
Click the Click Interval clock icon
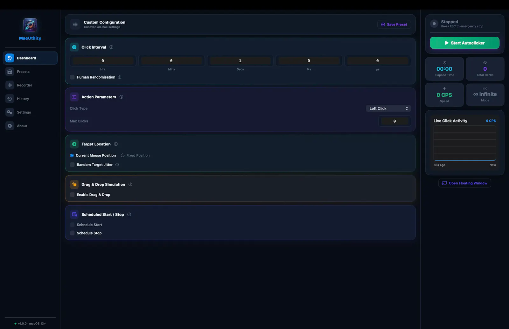[74, 47]
